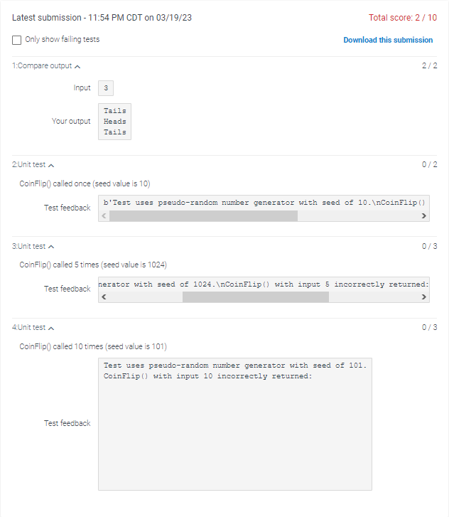Collapse the 2:Unit test section
The image size is (449, 517).
tap(33, 164)
